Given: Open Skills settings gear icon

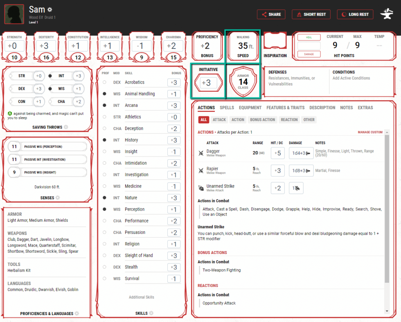Looking at the screenshot, I should coord(151,313).
